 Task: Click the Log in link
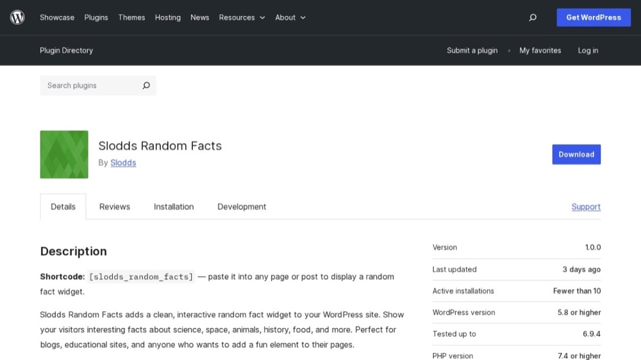click(588, 50)
